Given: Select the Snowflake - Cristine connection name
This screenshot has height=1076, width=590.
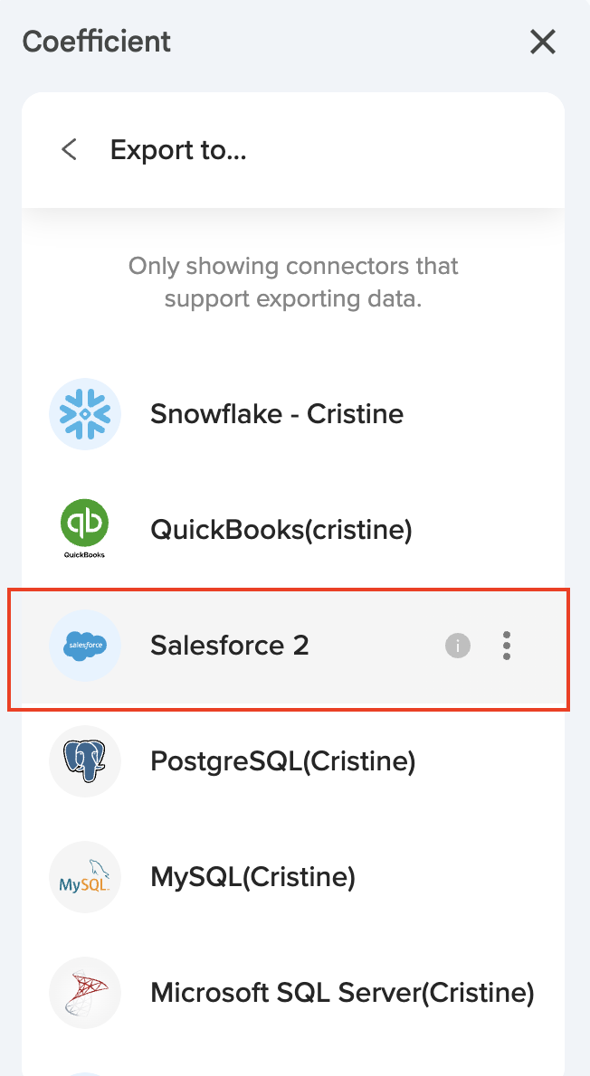Looking at the screenshot, I should pyautogui.click(x=277, y=414).
